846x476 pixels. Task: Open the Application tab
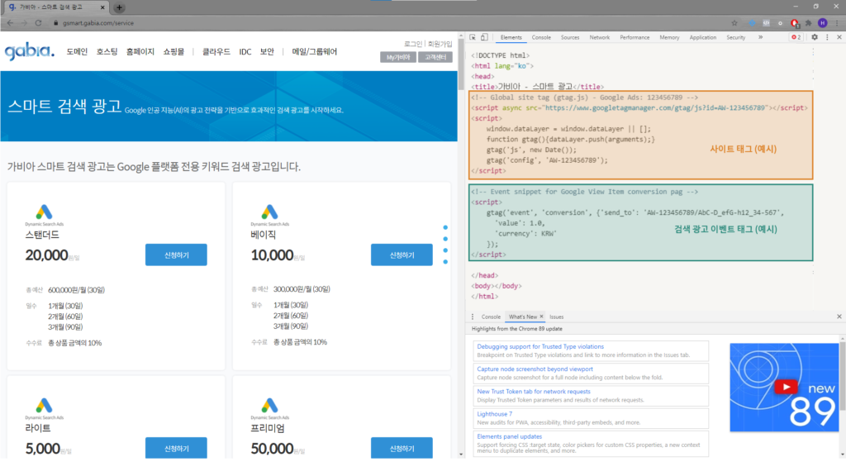tap(702, 37)
